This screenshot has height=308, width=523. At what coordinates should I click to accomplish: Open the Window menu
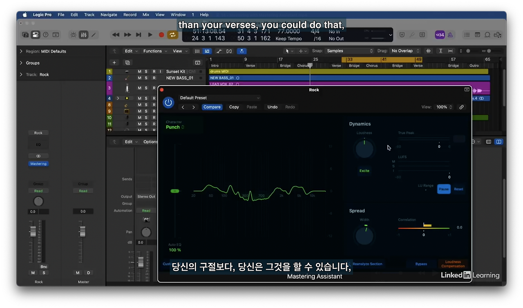pyautogui.click(x=178, y=15)
